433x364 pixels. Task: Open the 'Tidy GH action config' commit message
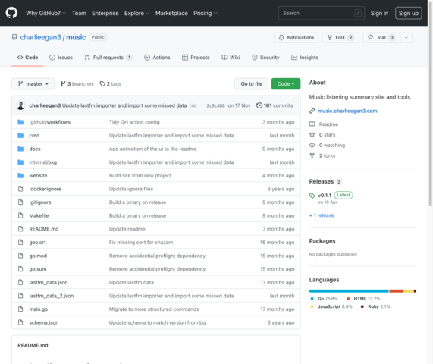click(x=134, y=122)
